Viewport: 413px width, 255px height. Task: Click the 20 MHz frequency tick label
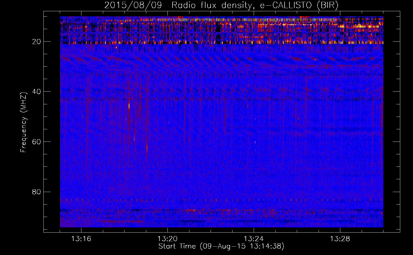pos(37,42)
